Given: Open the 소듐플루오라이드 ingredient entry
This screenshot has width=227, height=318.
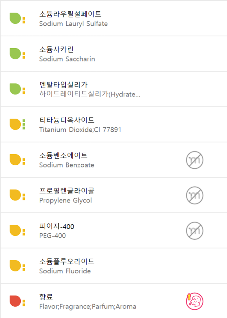Looking at the screenshot, I should (114, 266).
